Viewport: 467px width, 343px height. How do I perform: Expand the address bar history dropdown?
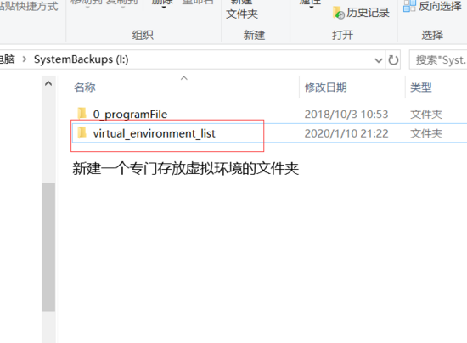tap(378, 60)
